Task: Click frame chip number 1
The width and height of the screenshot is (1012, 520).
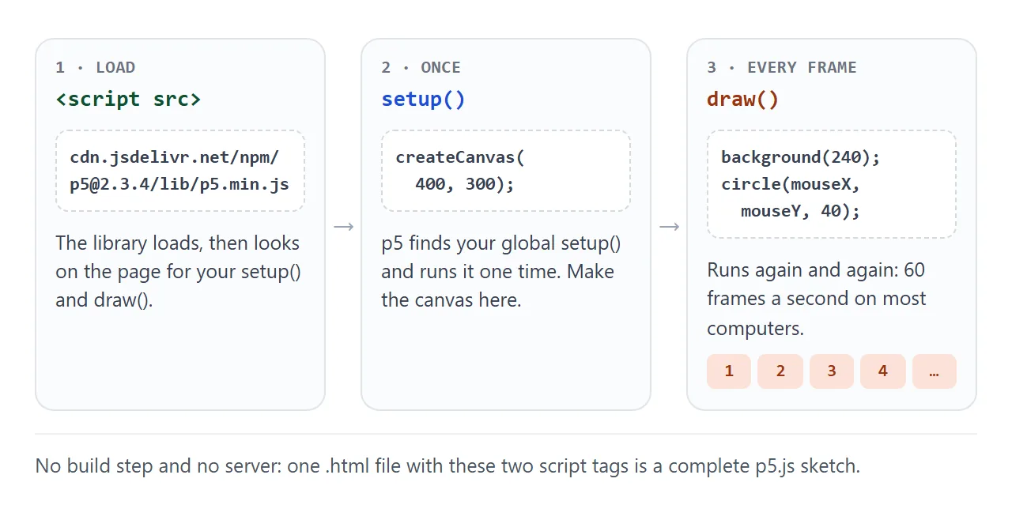Action: [729, 371]
